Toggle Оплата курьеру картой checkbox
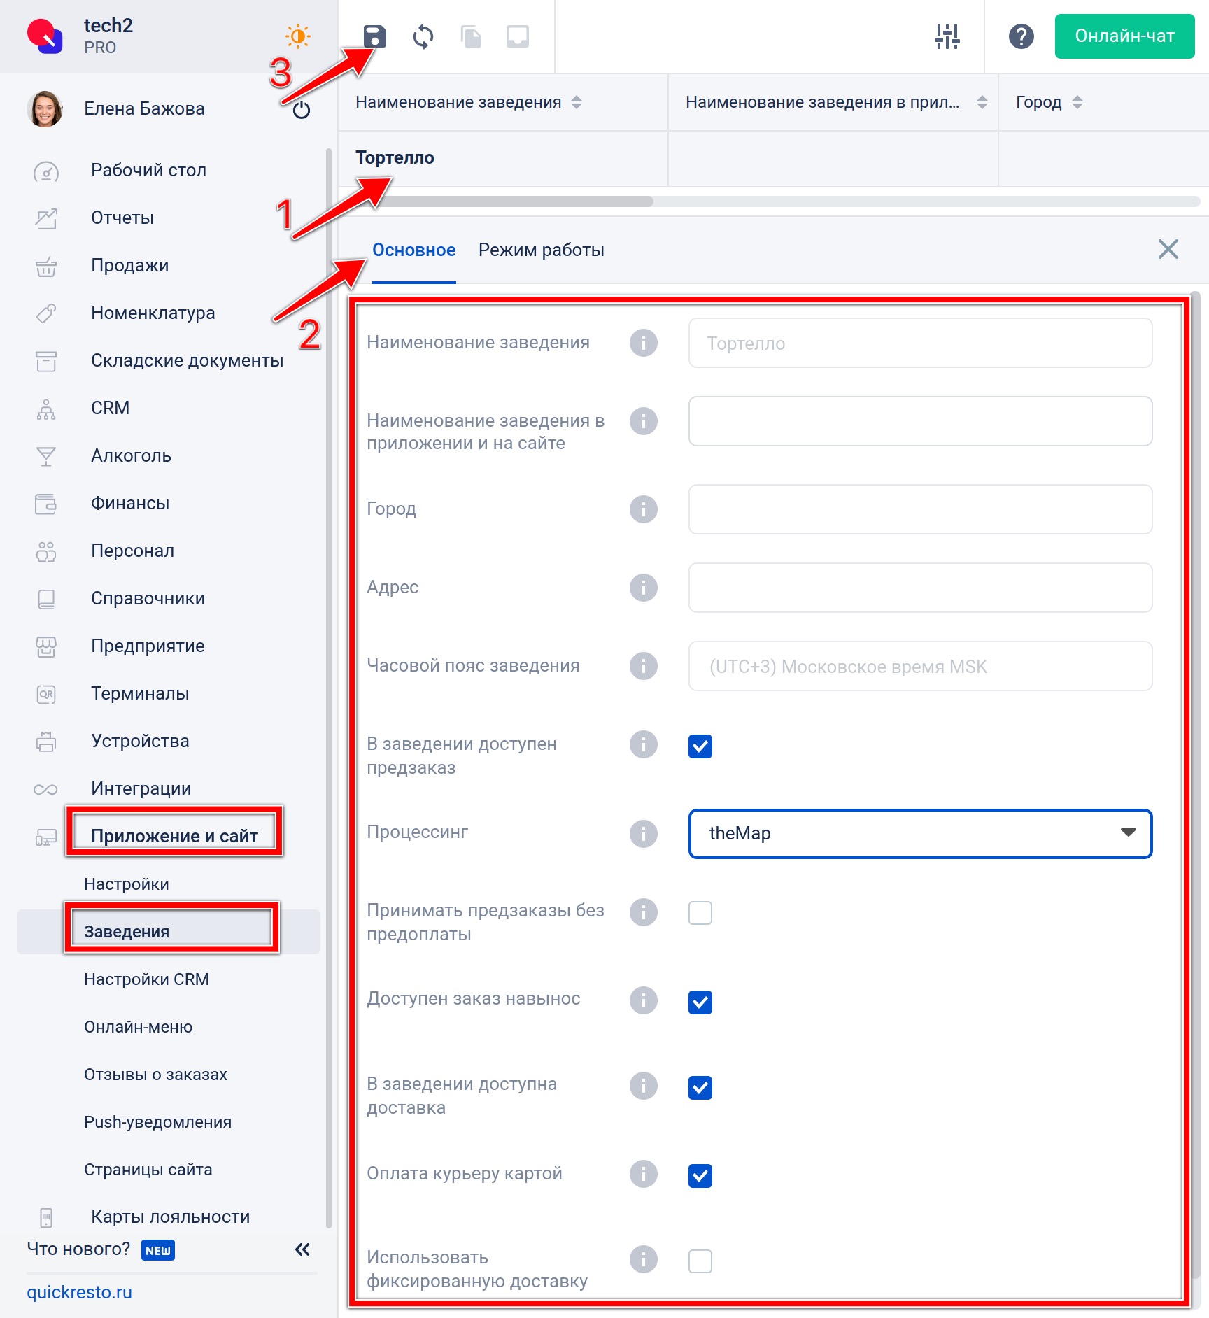This screenshot has height=1318, width=1209. click(x=700, y=1176)
